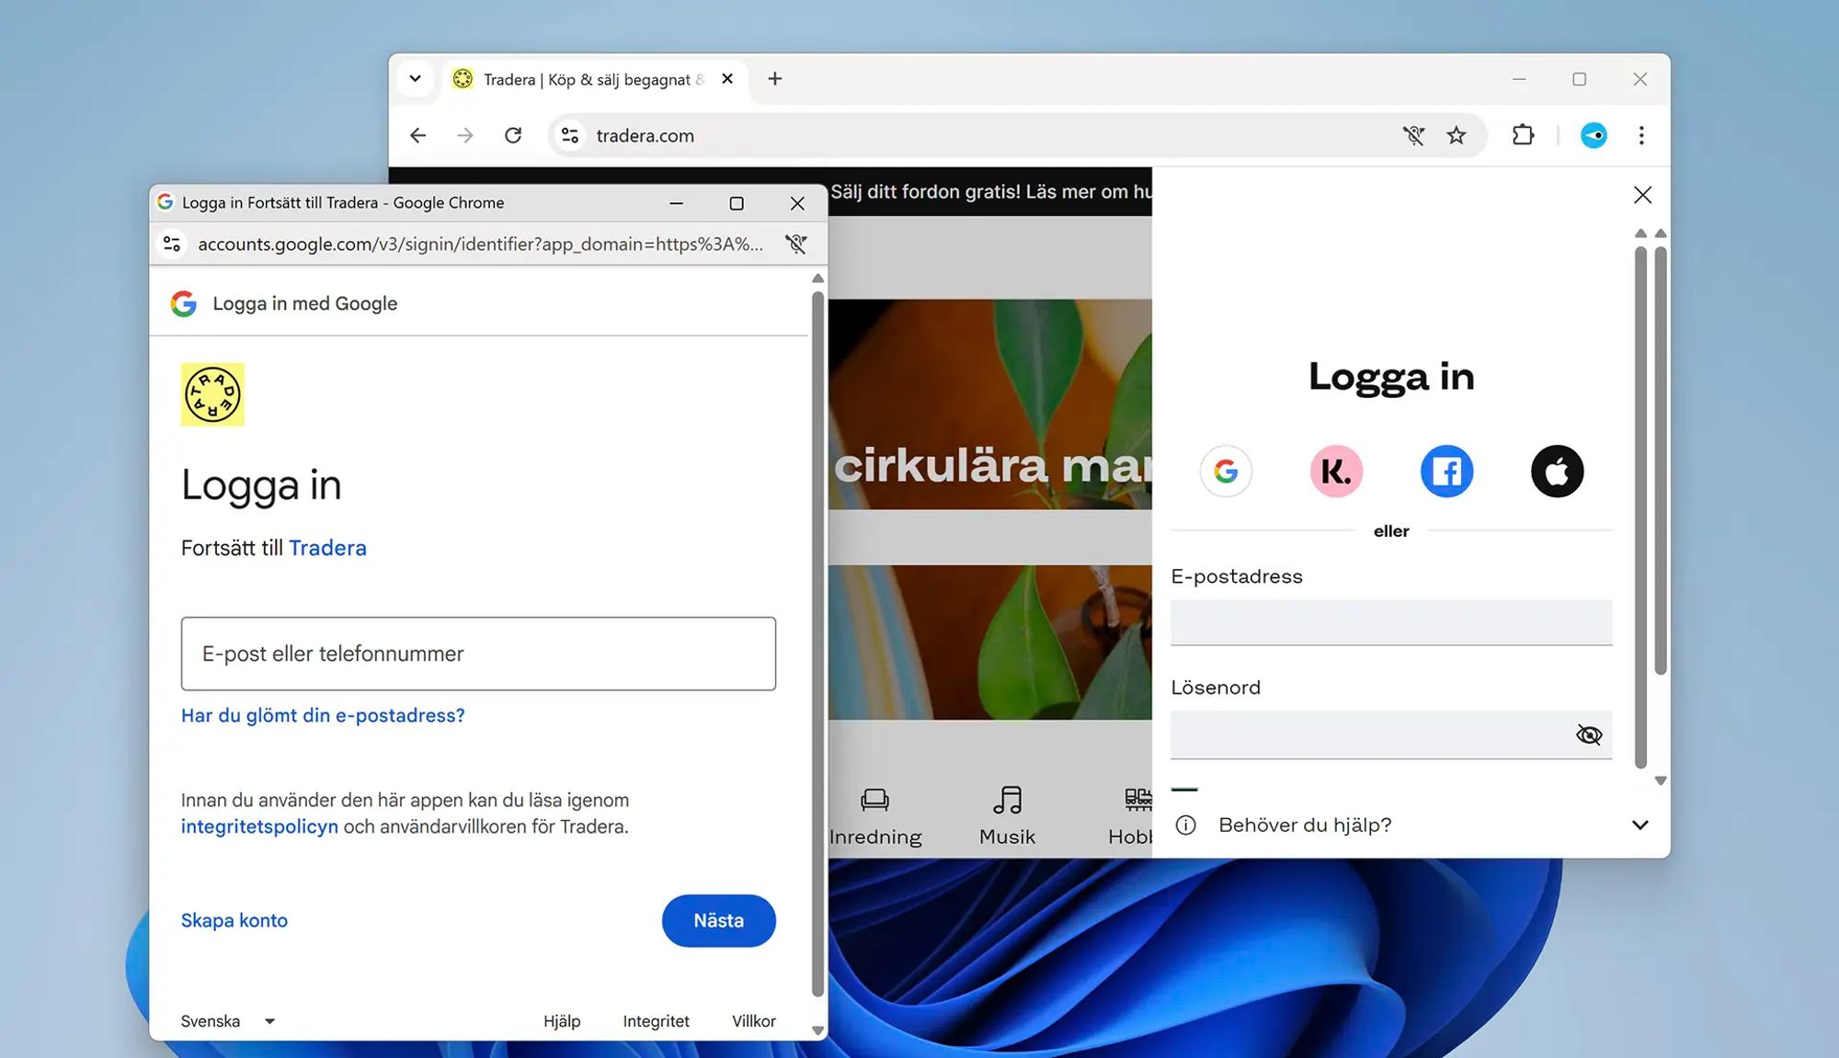Close the Tradera tab
This screenshot has height=1058, width=1839.
(x=727, y=79)
